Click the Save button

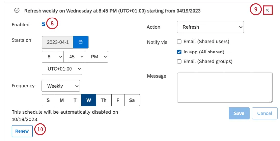[239, 113]
